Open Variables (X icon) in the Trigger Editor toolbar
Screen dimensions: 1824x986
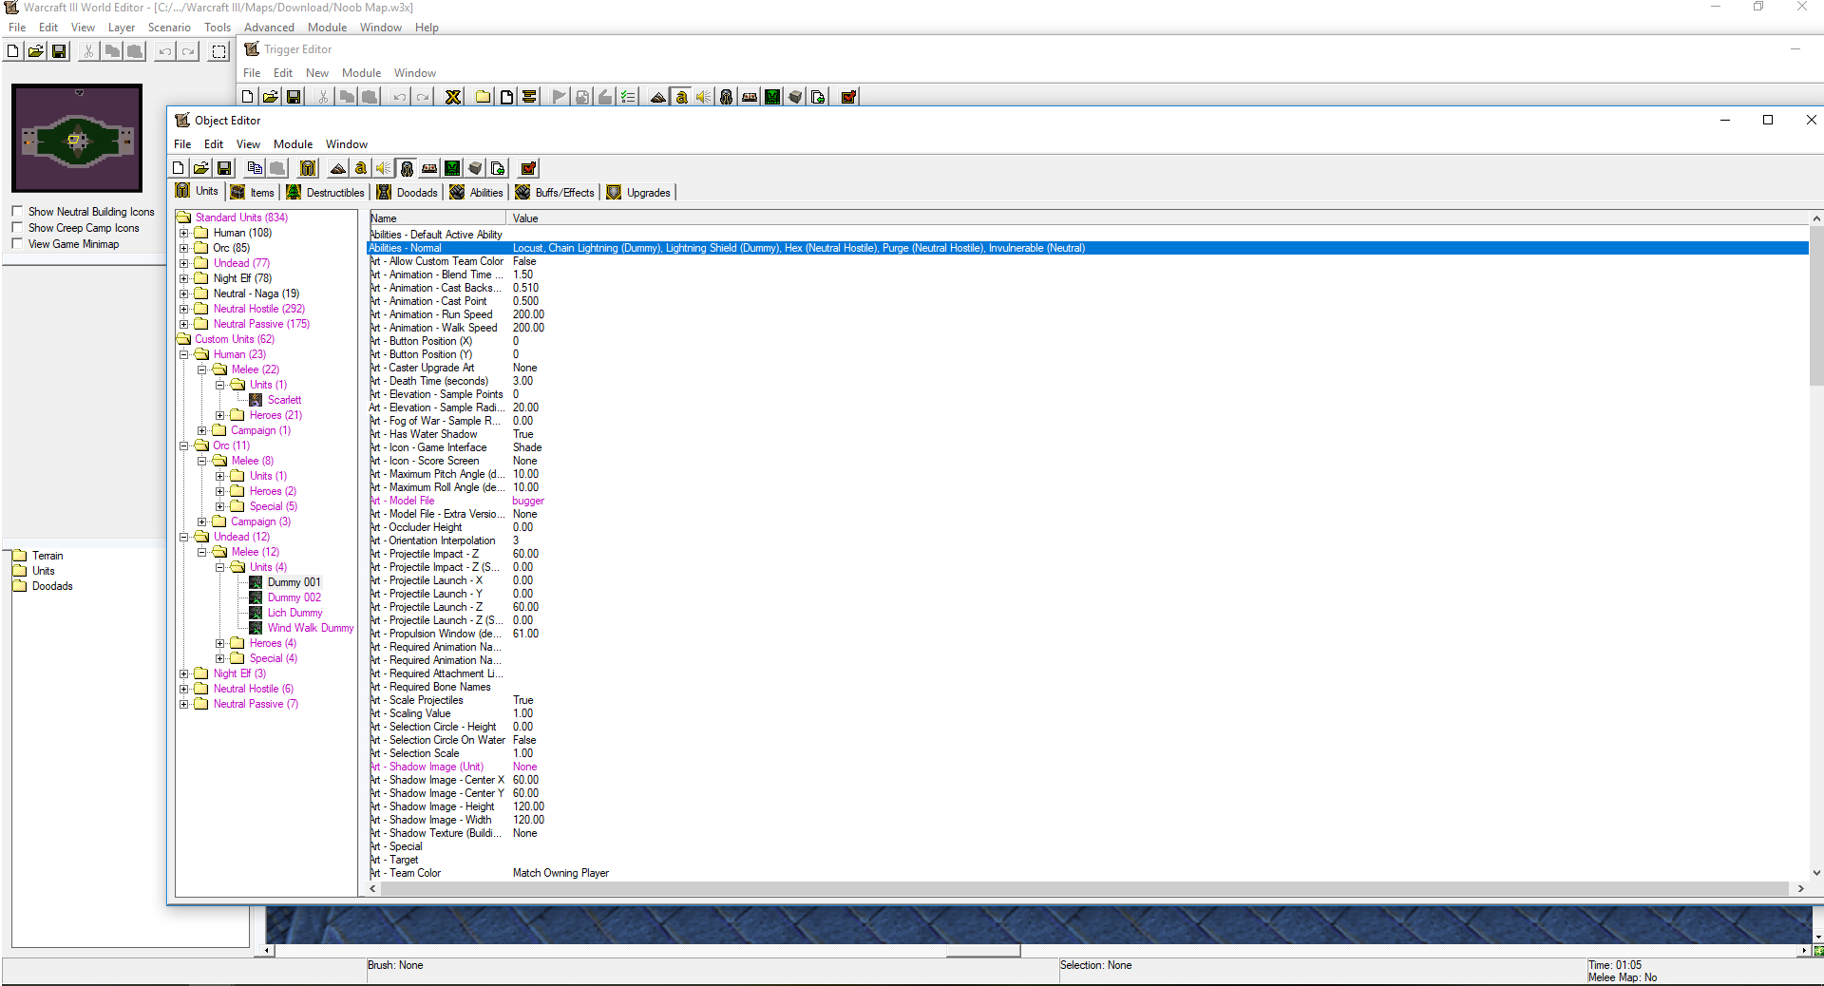453,97
